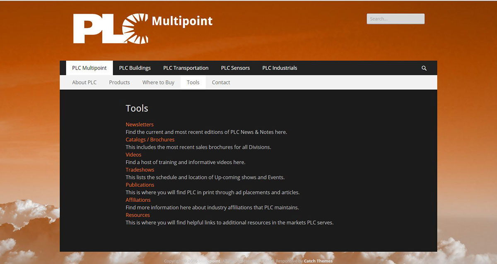This screenshot has height=264, width=497.
Task: Click the text "Find a host of training and informative videos here."
Action: pos(186,162)
